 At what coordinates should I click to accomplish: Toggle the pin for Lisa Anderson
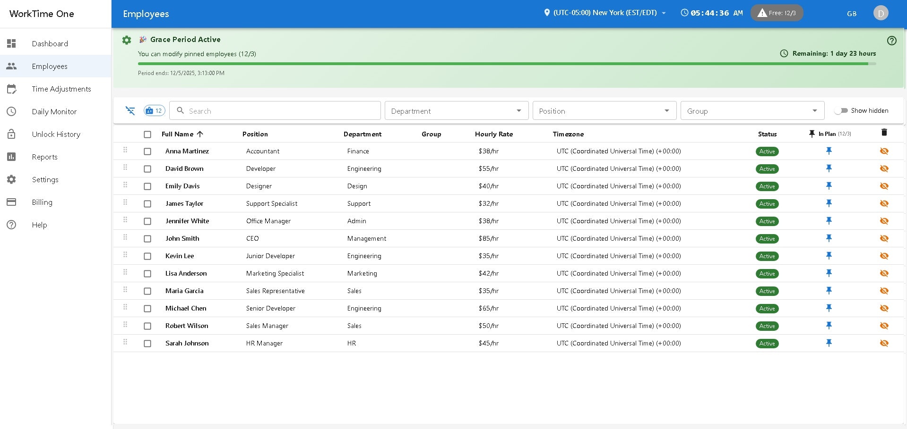[x=829, y=273]
